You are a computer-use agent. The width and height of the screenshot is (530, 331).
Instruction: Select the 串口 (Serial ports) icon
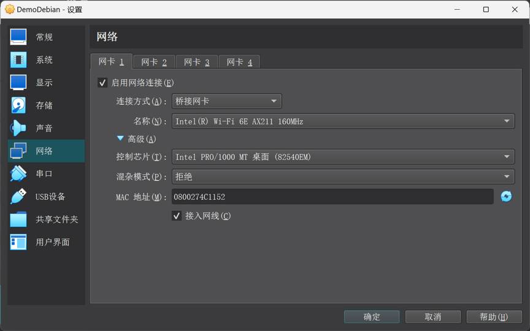click(18, 173)
